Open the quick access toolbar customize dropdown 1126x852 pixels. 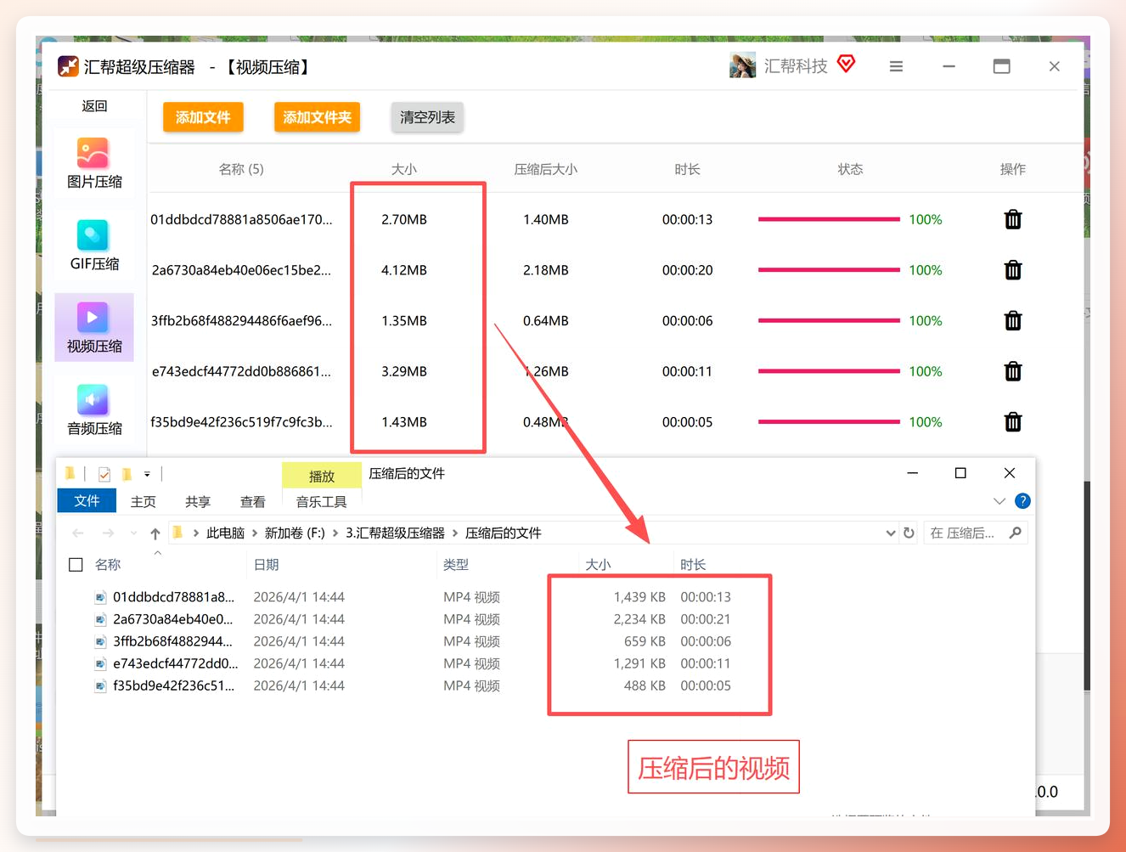tap(147, 474)
